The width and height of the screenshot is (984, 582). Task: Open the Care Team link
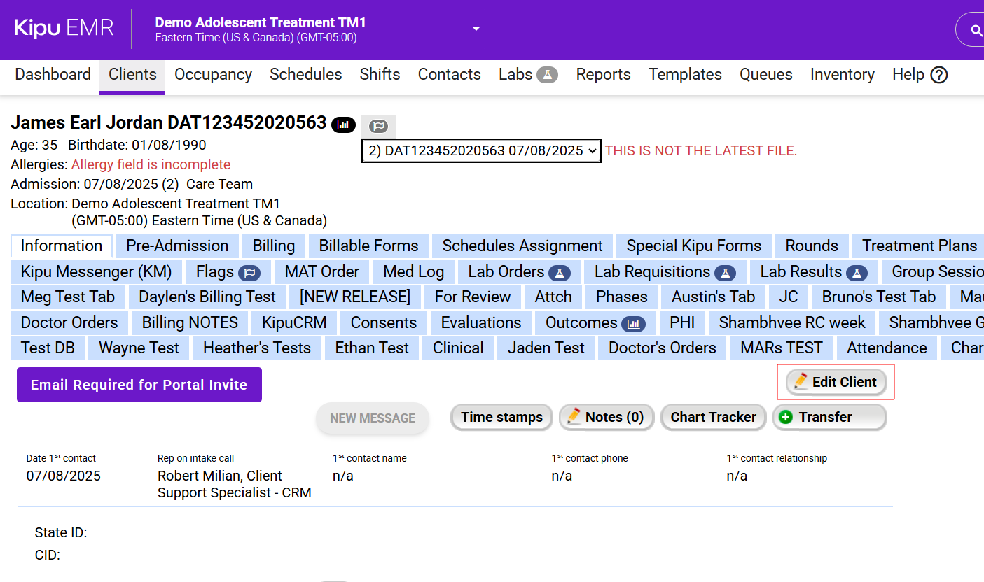point(219,184)
